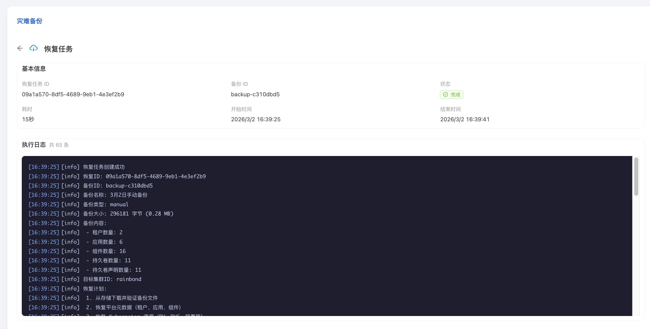Click the restore task ID value 09a1a570-8df5-4689-9eb1-4e3ef2b9
The image size is (650, 329).
[73, 94]
